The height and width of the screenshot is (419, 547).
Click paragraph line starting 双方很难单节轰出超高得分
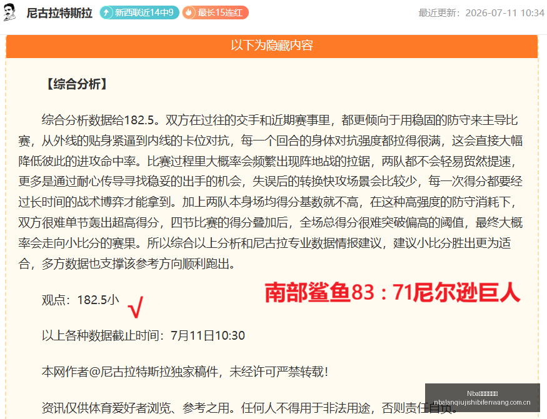click(x=270, y=222)
